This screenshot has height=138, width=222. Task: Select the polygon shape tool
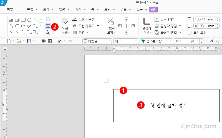point(17,26)
